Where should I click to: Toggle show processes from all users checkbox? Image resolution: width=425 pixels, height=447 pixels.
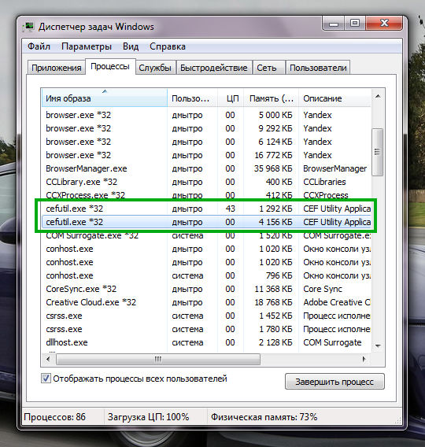[x=46, y=379]
